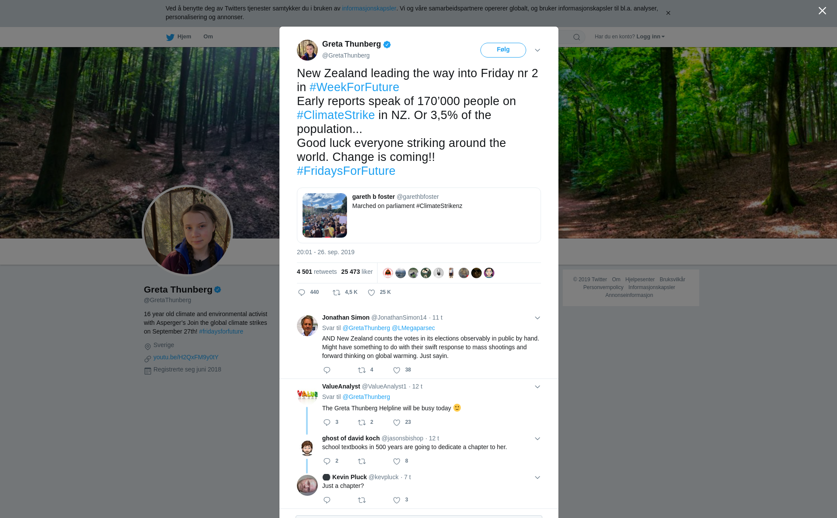The height and width of the screenshot is (518, 837).
Task: Open the Logg inn dropdown
Action: 650,37
